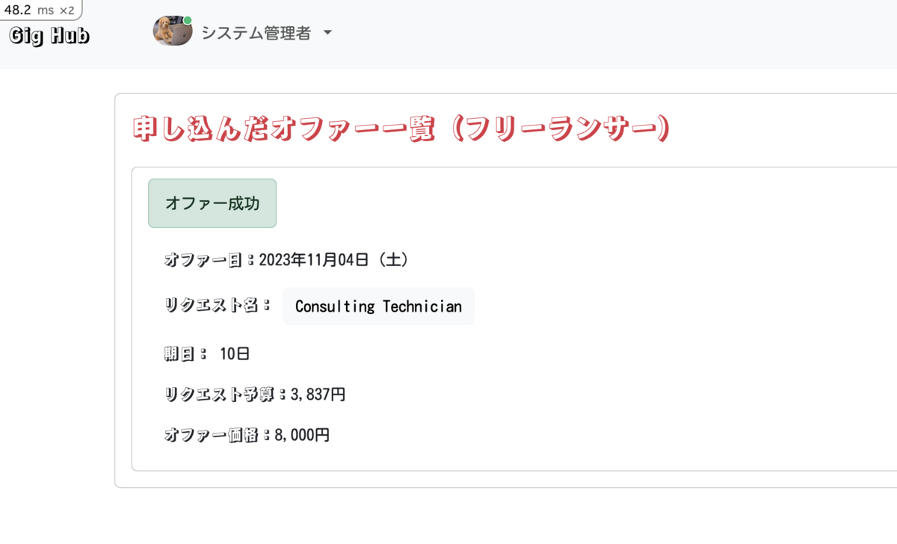Click the 期日 label
The height and width of the screenshot is (544, 897).
[185, 353]
